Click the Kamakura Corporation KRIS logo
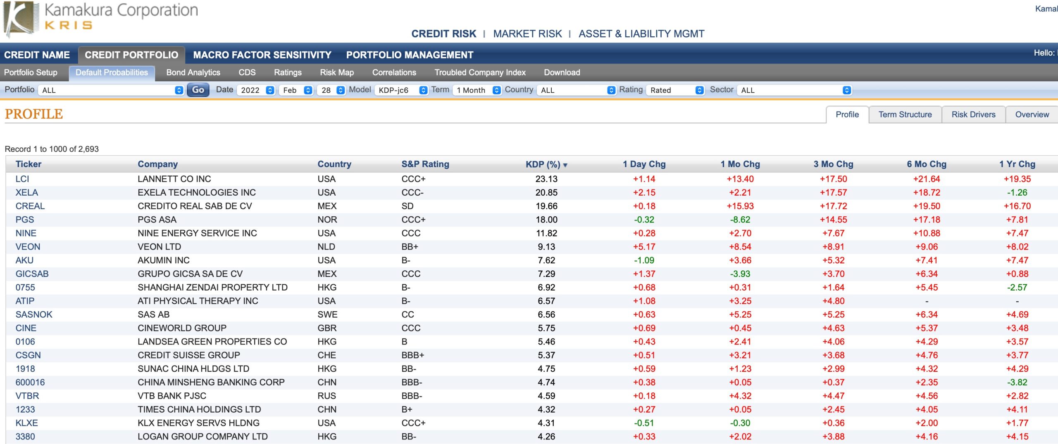 coord(100,19)
